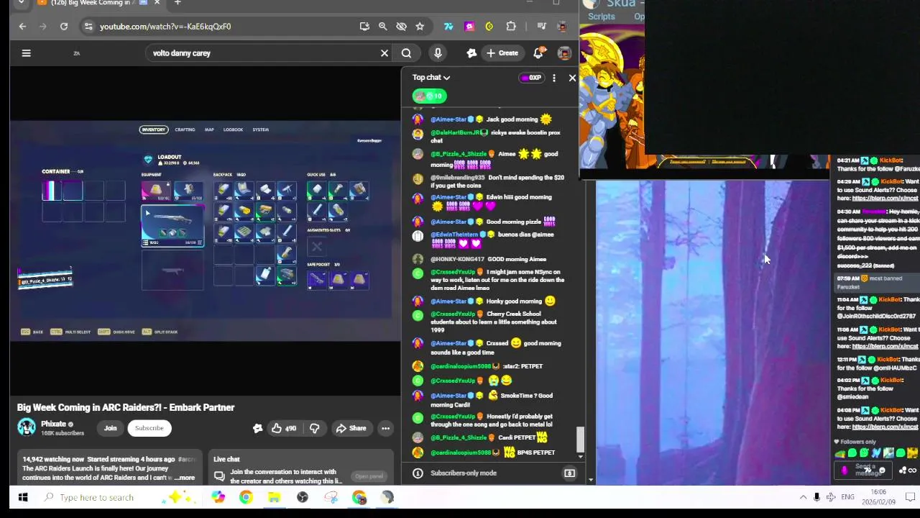The width and height of the screenshot is (920, 518).
Task: Open site information icon beside the URL
Action: pyautogui.click(x=88, y=27)
